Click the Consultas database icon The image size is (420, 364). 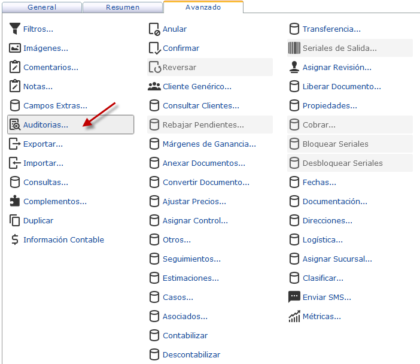(x=15, y=182)
